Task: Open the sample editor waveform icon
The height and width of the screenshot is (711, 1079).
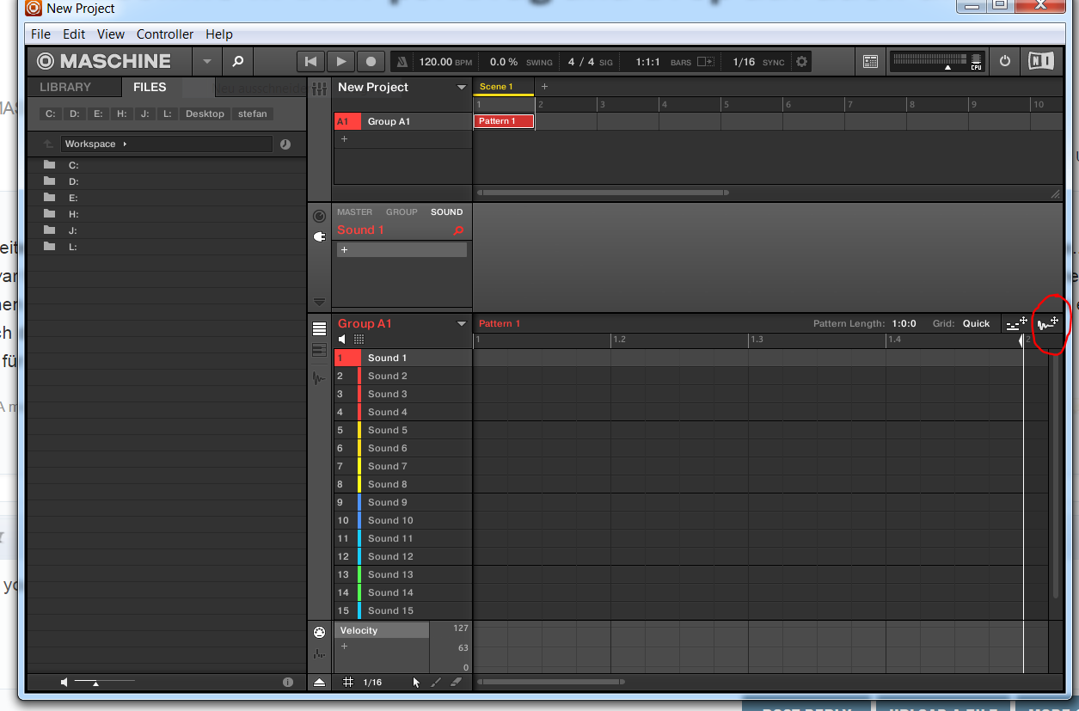Action: (319, 377)
